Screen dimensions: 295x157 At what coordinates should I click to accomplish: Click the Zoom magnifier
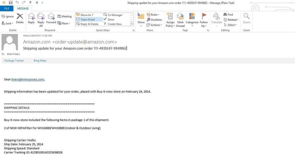click(247, 18)
